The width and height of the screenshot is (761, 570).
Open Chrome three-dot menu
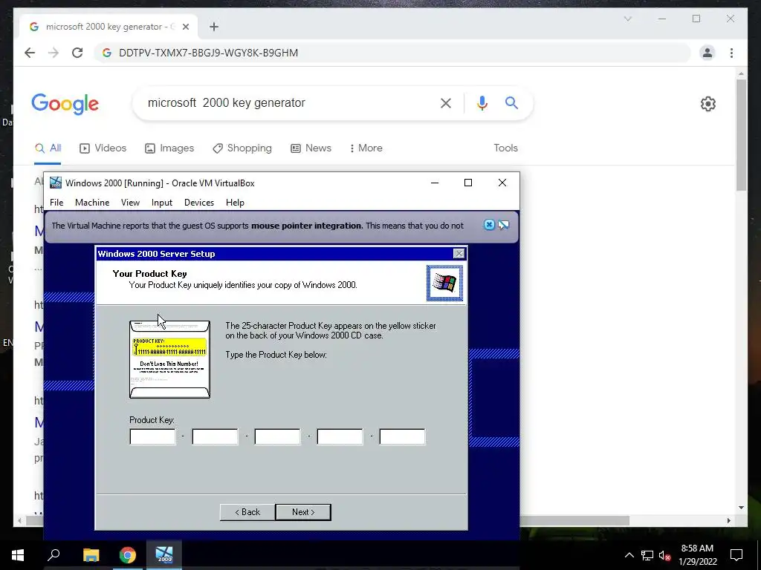[731, 53]
